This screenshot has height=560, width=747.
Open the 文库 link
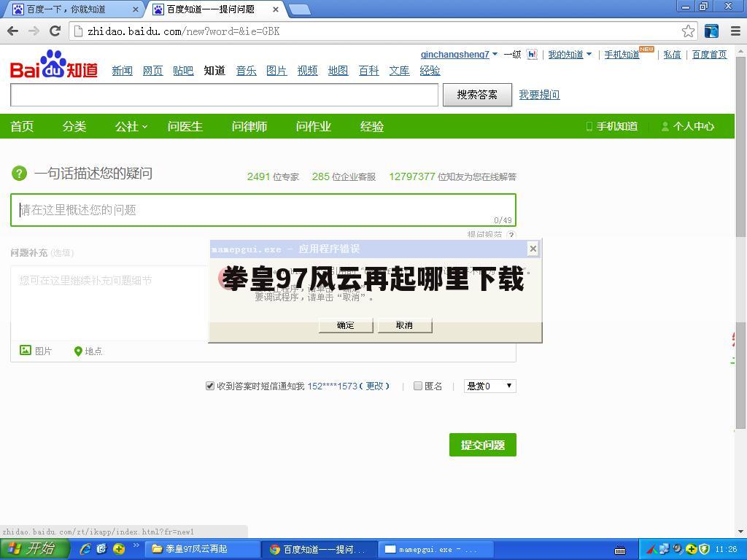coord(399,71)
